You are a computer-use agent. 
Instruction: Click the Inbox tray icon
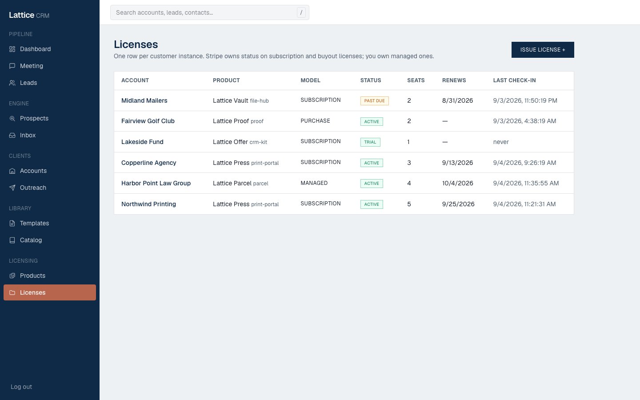(12, 135)
